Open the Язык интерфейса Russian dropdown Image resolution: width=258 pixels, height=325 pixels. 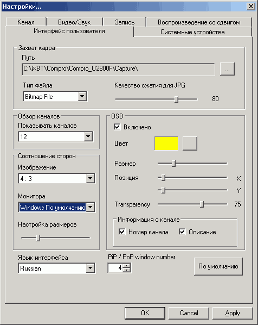point(91,268)
